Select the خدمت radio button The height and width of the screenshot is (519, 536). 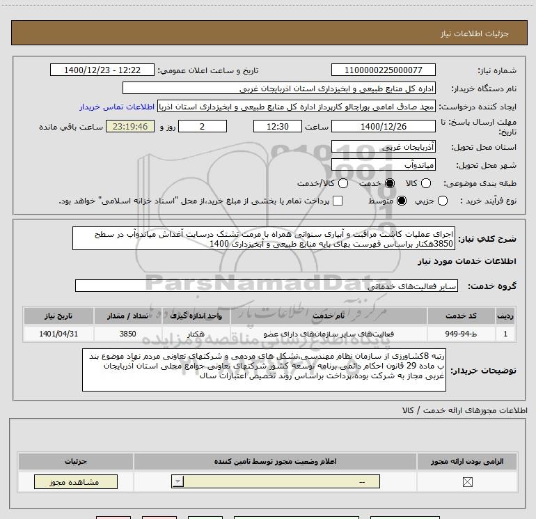click(389, 183)
